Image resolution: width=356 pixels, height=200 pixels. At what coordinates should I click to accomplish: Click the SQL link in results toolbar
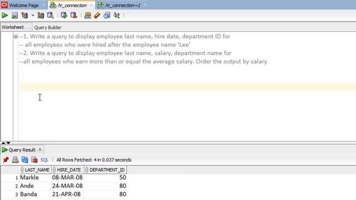pyautogui.click(x=44, y=160)
